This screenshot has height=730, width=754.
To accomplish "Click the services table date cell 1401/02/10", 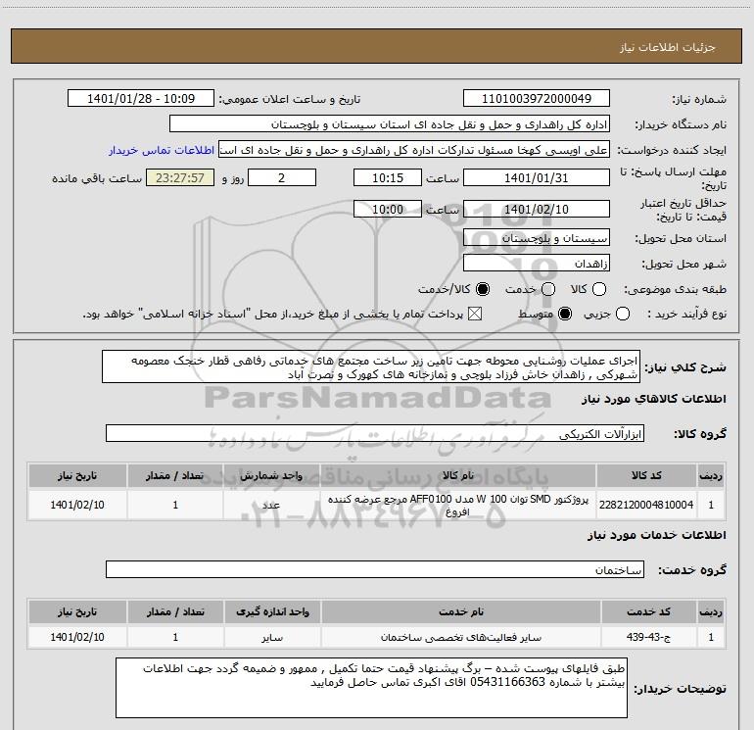I will click(77, 637).
